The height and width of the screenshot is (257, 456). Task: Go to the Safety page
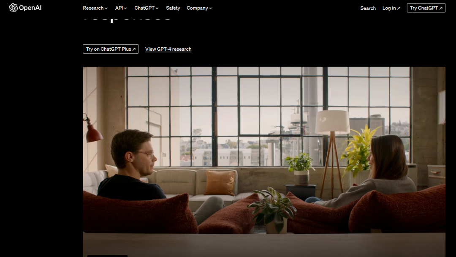pyautogui.click(x=173, y=8)
